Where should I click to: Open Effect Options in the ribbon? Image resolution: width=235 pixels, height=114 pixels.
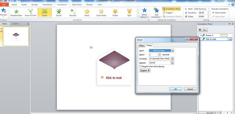point(145,13)
